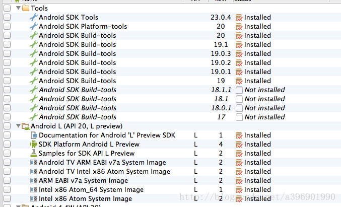
Task: Select Build-tools revision 19 row
Action: tap(172, 81)
